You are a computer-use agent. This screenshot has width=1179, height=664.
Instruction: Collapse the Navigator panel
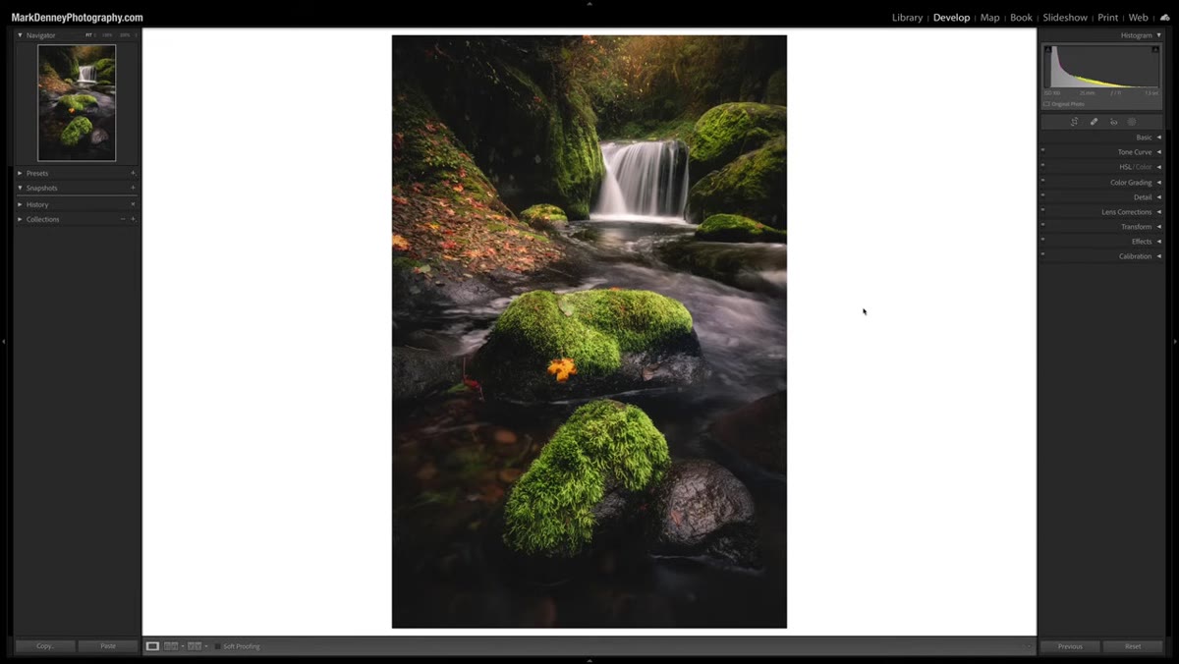click(x=20, y=35)
